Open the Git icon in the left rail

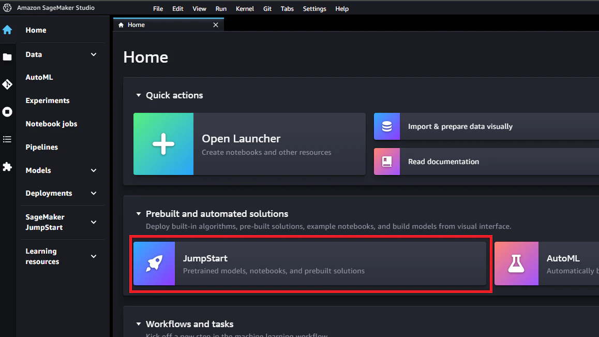pyautogui.click(x=7, y=84)
